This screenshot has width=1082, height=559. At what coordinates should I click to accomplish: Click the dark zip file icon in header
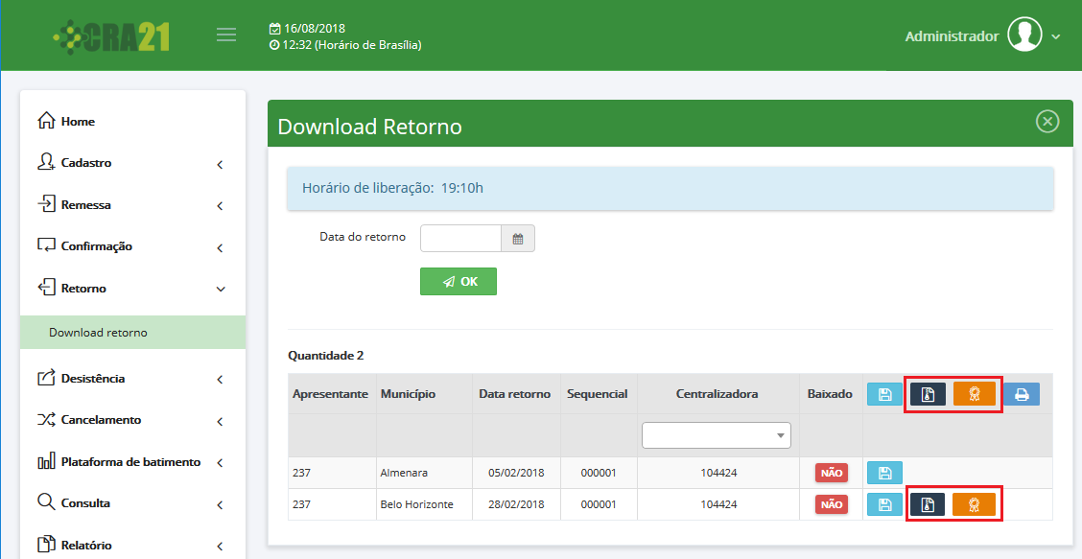point(928,394)
